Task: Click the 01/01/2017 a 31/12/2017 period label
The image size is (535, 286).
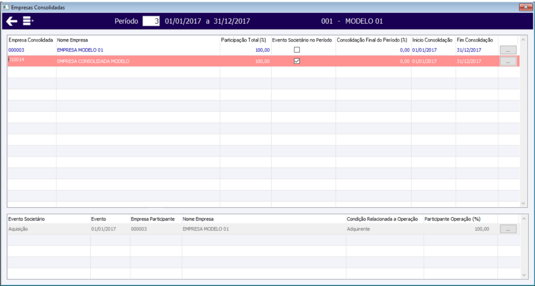Action: pyautogui.click(x=207, y=21)
